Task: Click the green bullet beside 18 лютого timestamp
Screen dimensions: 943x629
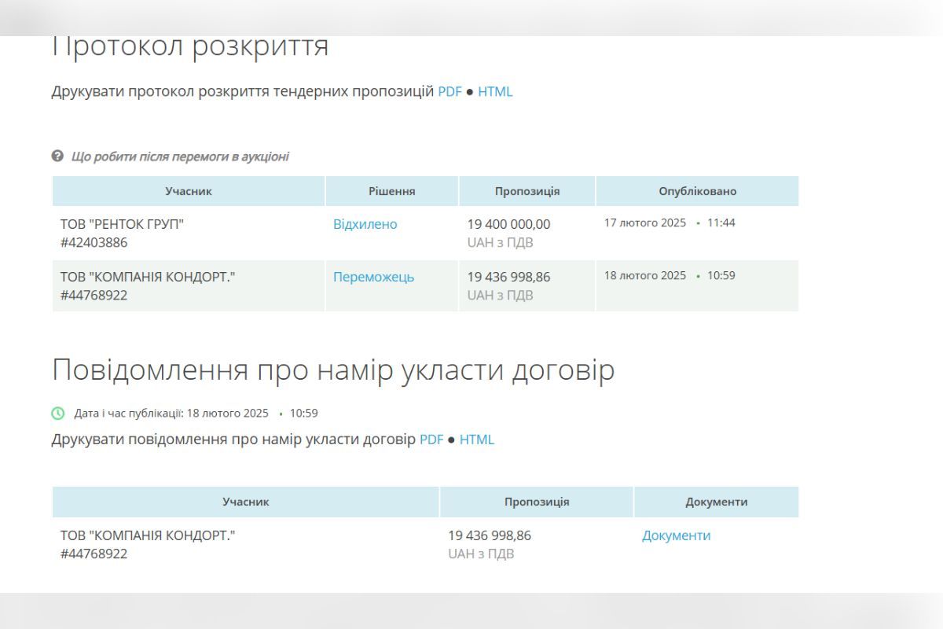Action: tap(696, 276)
